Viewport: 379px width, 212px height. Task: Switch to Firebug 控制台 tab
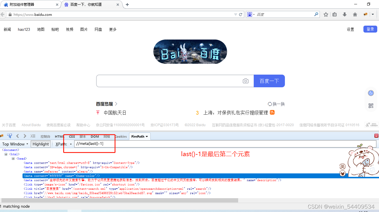coord(45,137)
